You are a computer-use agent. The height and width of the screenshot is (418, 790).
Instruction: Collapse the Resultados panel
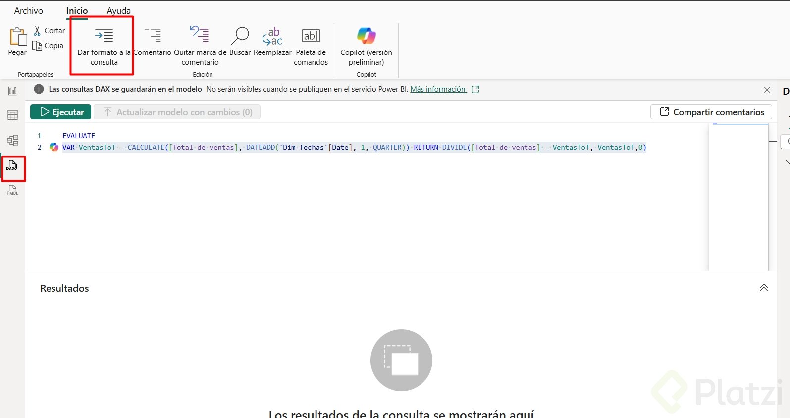[764, 288]
